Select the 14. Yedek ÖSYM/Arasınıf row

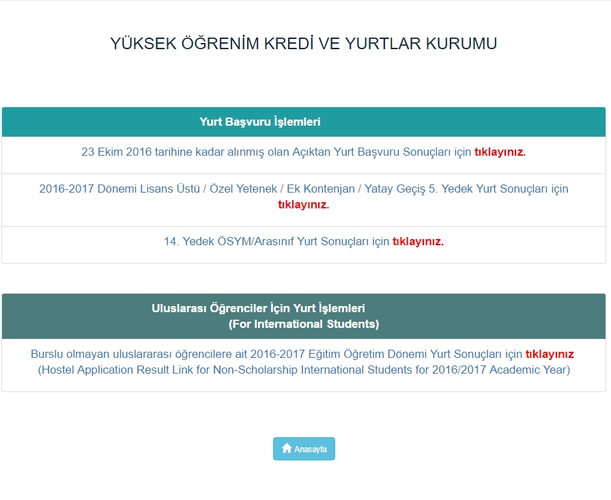tap(305, 241)
